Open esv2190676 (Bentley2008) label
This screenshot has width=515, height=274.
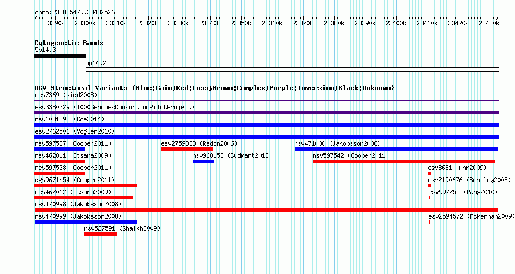(x=470, y=180)
